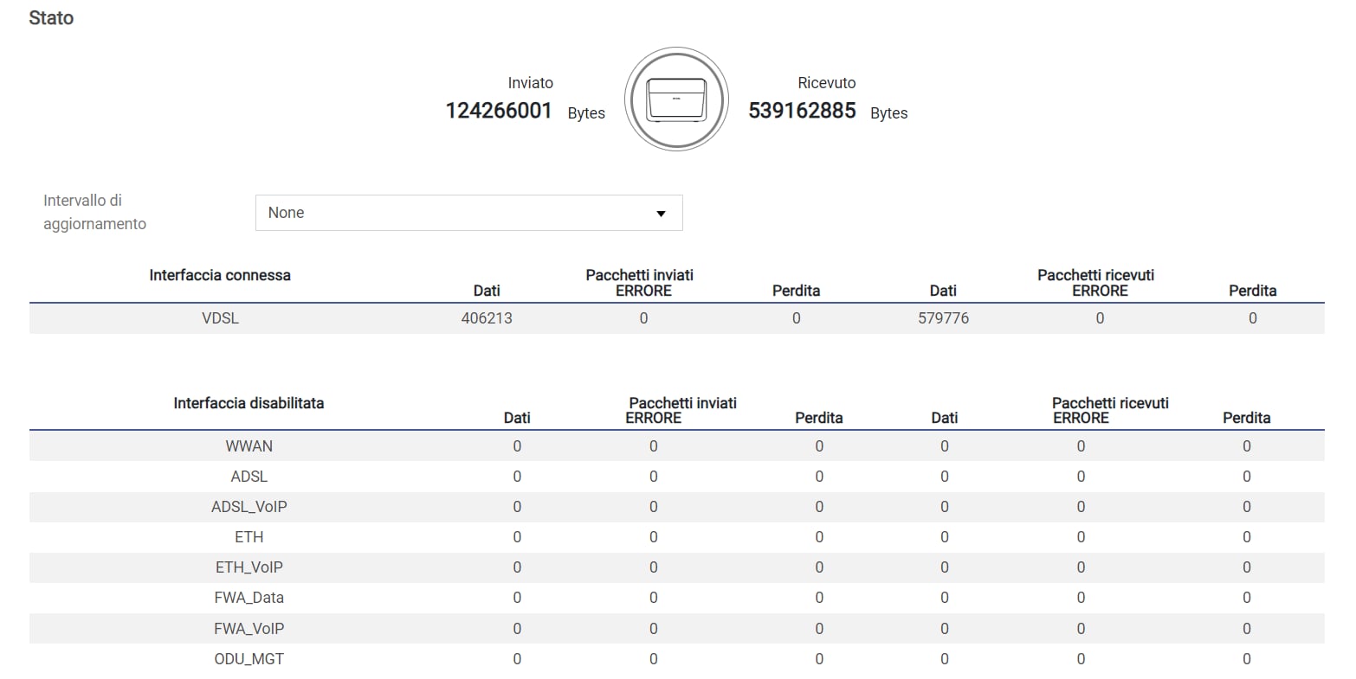
Task: Click Pacchetti ricevuti header in connected table
Action: (1096, 275)
